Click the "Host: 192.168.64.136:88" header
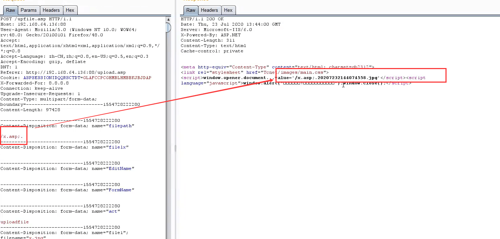 pos(33,24)
